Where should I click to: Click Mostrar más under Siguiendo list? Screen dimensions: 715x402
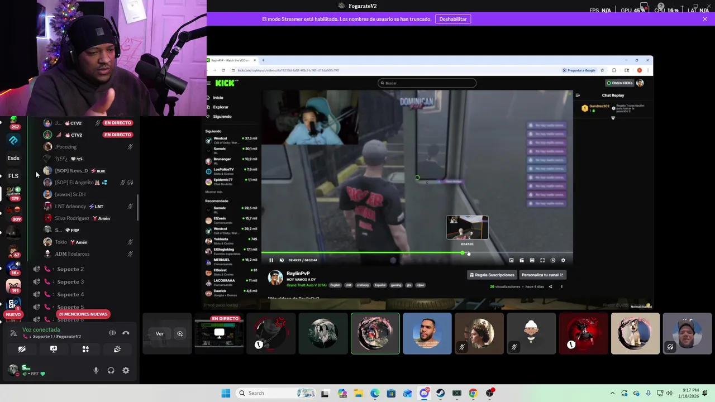(213, 192)
